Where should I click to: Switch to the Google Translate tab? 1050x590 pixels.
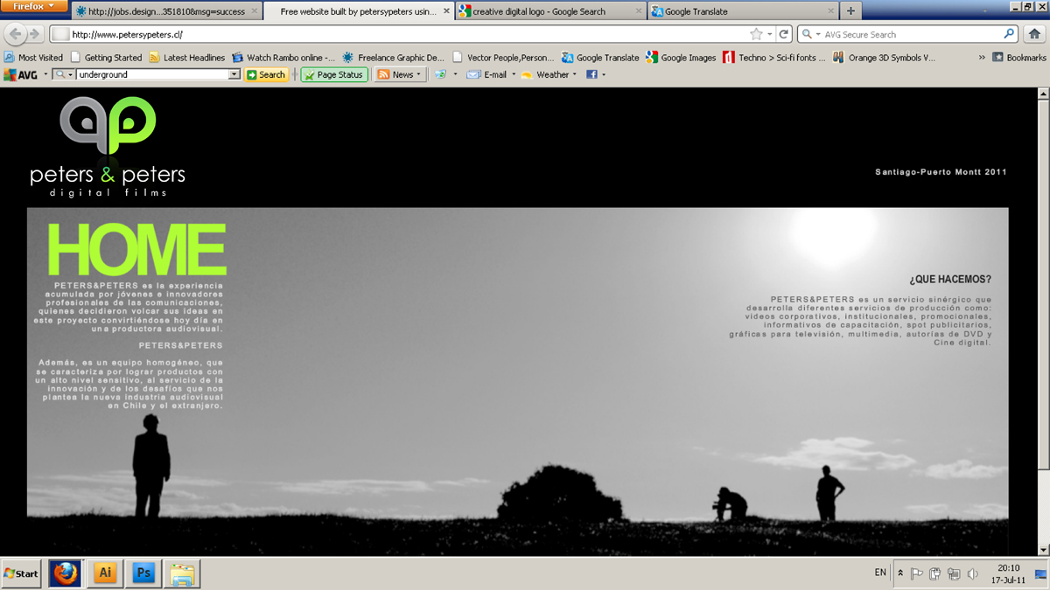pyautogui.click(x=743, y=11)
